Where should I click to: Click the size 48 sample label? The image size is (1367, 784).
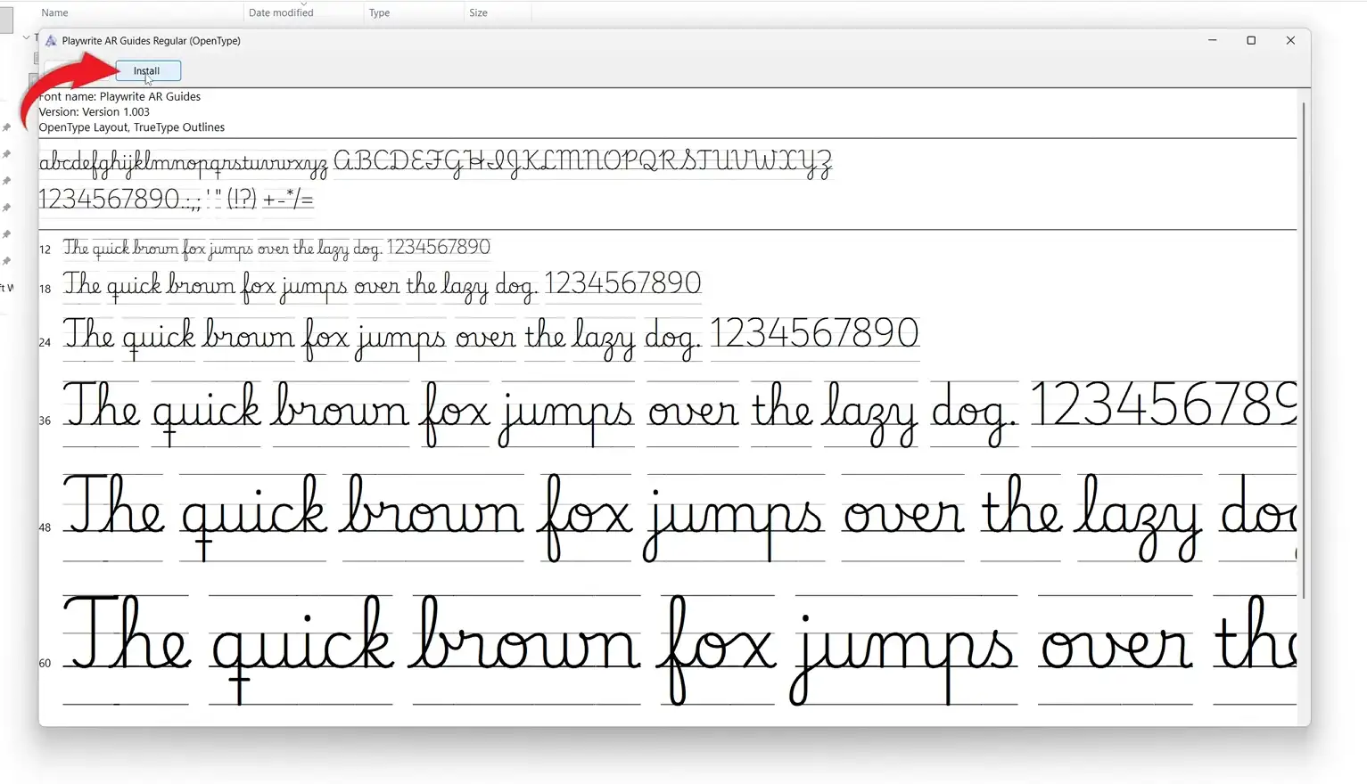[x=45, y=527]
